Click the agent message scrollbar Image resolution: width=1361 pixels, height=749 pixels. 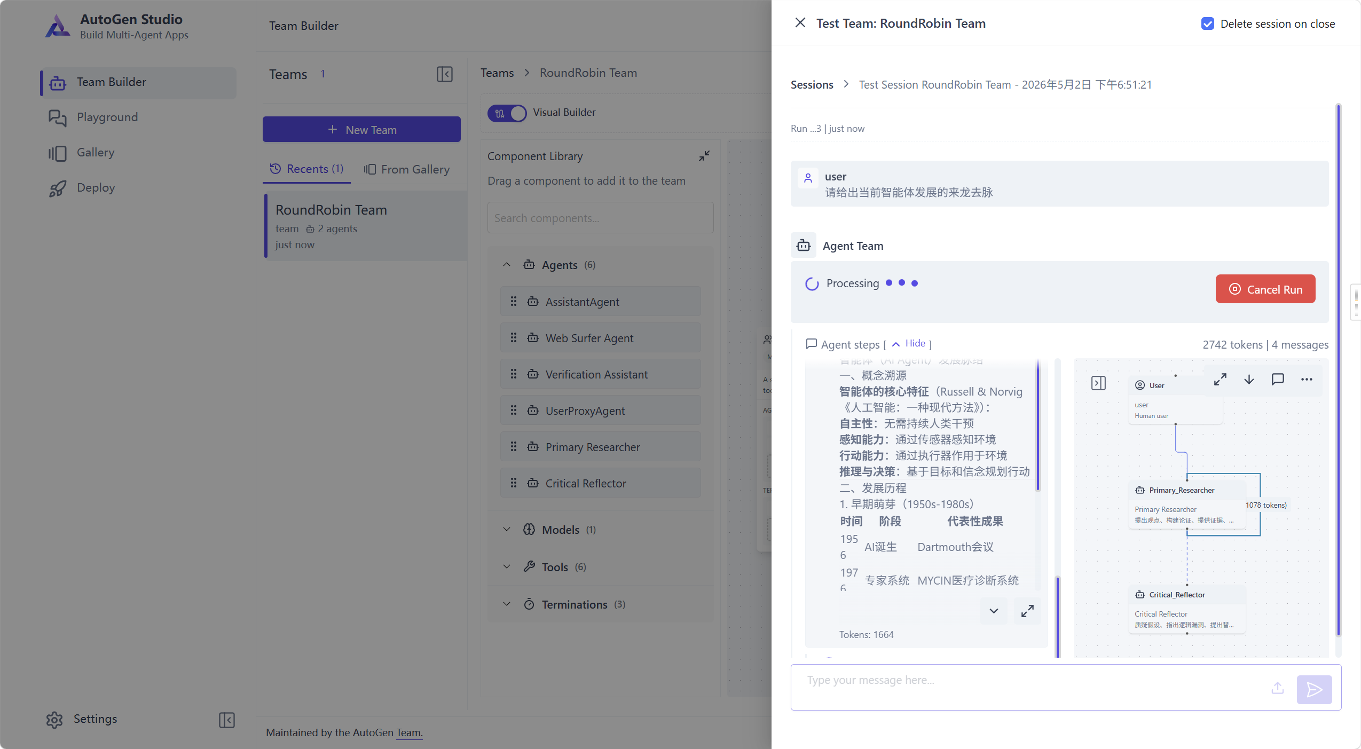tap(1038, 425)
